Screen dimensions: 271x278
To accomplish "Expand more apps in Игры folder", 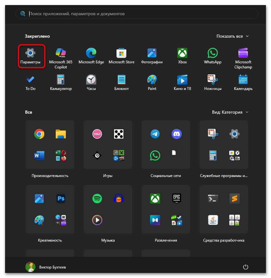I will 119,155.
